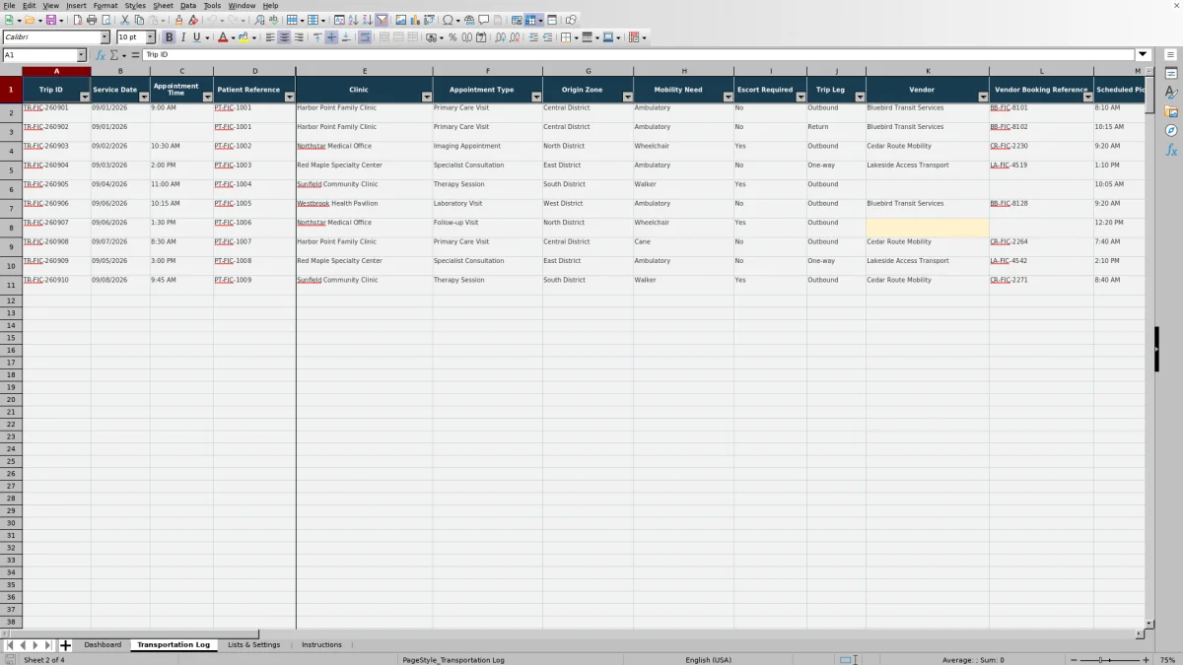This screenshot has height=665, width=1183.
Task: Click the 75% zoom level
Action: point(1167,659)
